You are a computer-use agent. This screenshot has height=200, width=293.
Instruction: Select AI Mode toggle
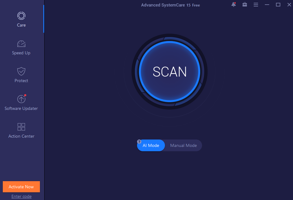151,145
